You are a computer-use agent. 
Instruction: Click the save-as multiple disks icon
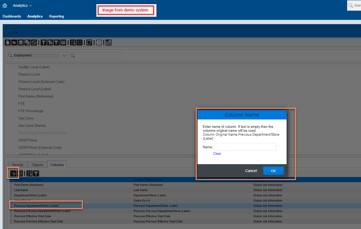coord(28,42)
